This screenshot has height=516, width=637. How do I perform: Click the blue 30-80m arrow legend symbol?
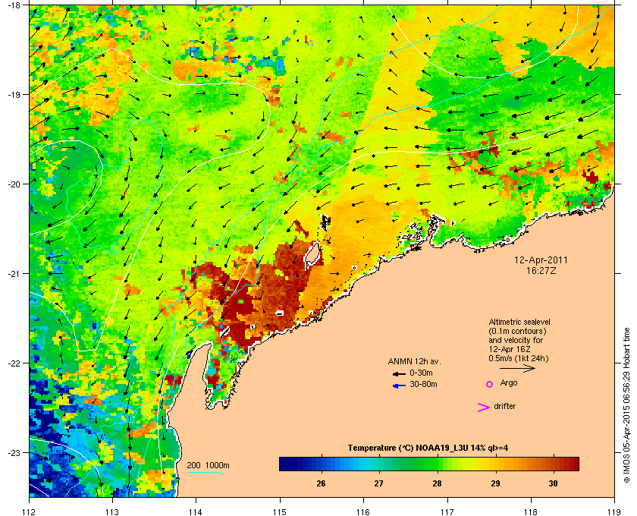[399, 385]
